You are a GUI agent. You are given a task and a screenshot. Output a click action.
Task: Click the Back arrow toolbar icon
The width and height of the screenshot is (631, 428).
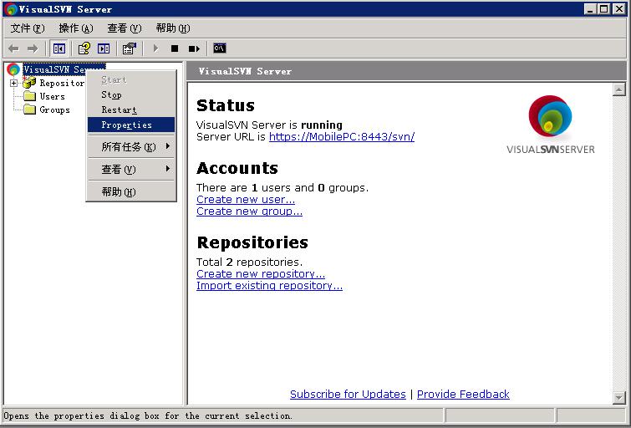13,48
